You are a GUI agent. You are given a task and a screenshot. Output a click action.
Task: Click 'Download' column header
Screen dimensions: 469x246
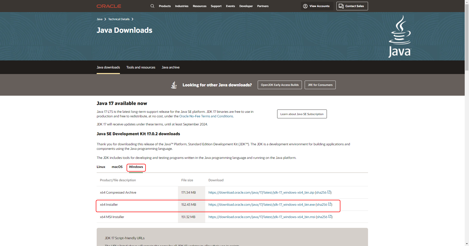pos(216,180)
